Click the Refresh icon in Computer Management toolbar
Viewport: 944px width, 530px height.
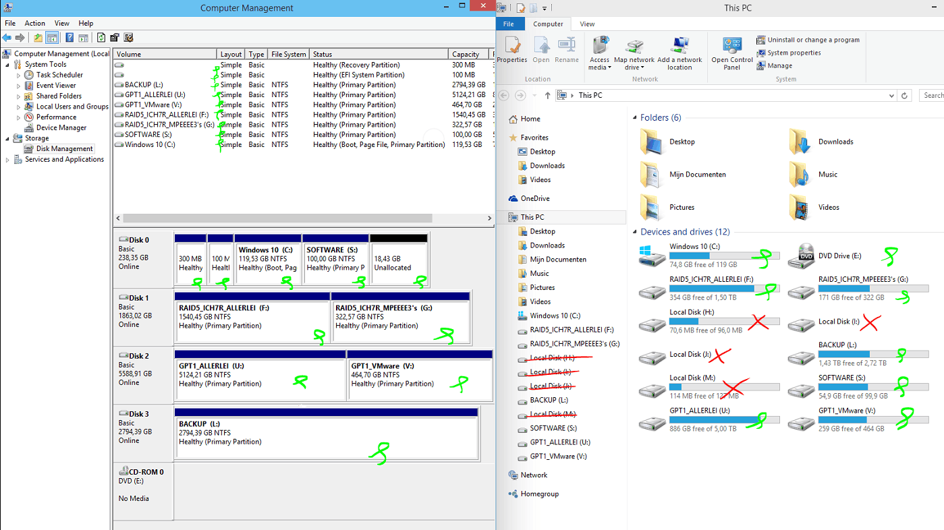point(101,38)
